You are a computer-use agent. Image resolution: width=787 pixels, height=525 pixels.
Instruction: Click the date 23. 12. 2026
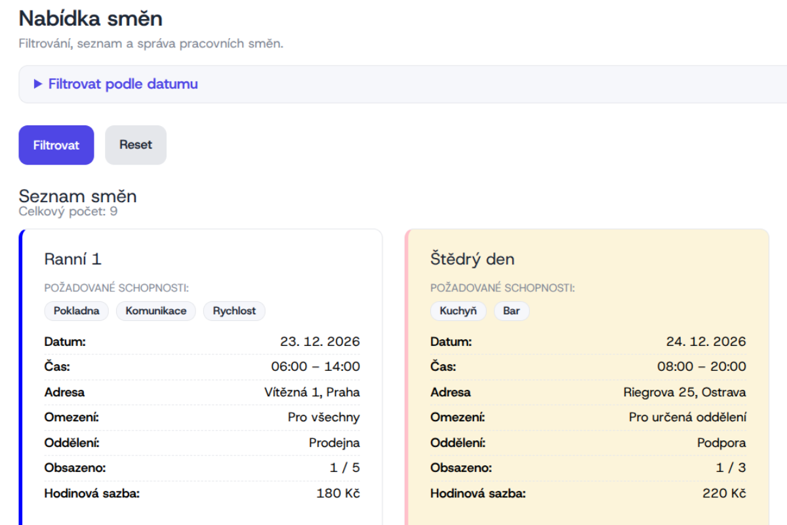tap(320, 342)
